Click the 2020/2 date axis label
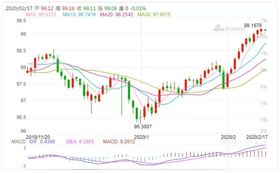The image size is (280, 173). tap(228, 137)
